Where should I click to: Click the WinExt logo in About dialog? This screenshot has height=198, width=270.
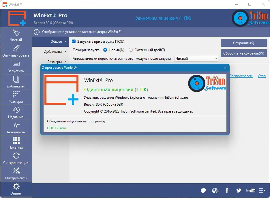pyautogui.click(x=61, y=90)
